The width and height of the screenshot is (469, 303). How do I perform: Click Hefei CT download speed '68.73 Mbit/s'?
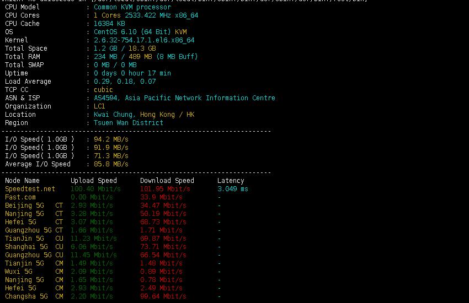[x=163, y=222]
